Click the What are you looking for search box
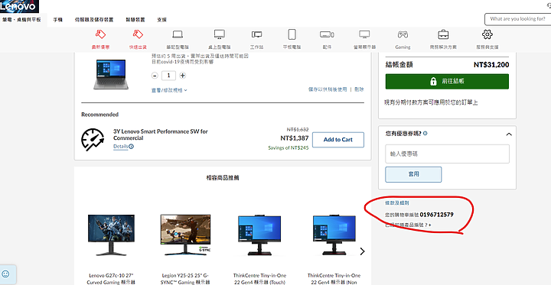Image resolution: width=551 pixels, height=285 pixels. 517,19
